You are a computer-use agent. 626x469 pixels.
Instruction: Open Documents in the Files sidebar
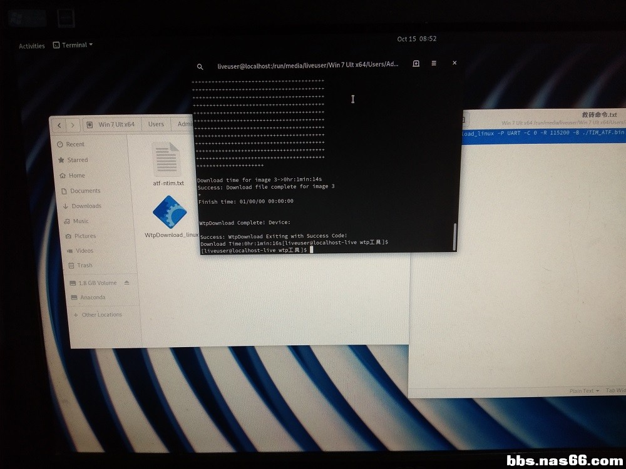tap(81, 191)
